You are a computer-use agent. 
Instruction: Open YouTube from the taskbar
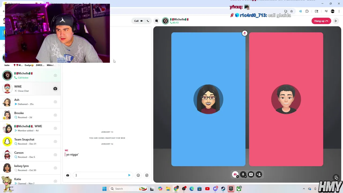pyautogui.click(x=207, y=189)
